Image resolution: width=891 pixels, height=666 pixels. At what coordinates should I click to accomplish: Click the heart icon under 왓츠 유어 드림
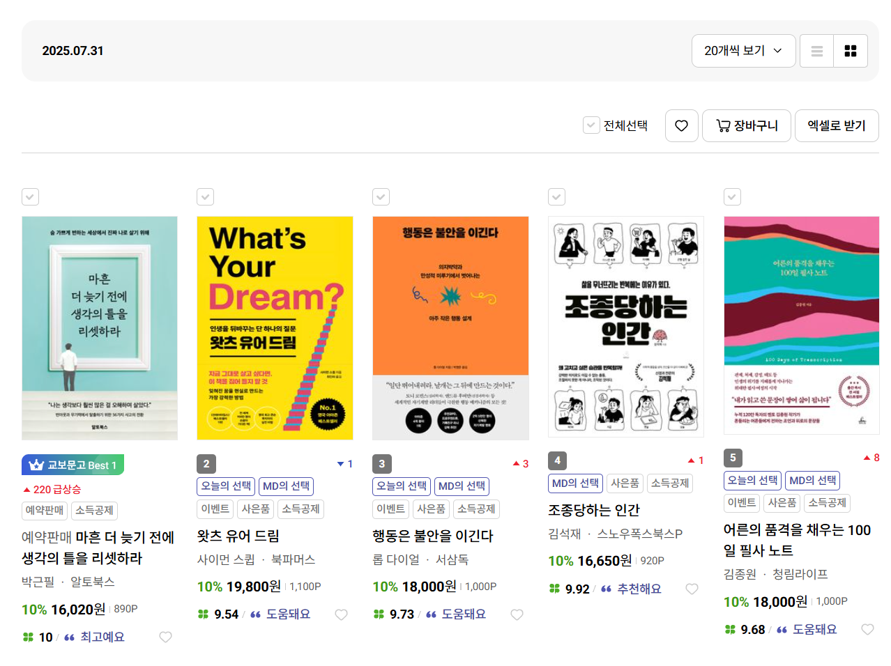point(341,614)
